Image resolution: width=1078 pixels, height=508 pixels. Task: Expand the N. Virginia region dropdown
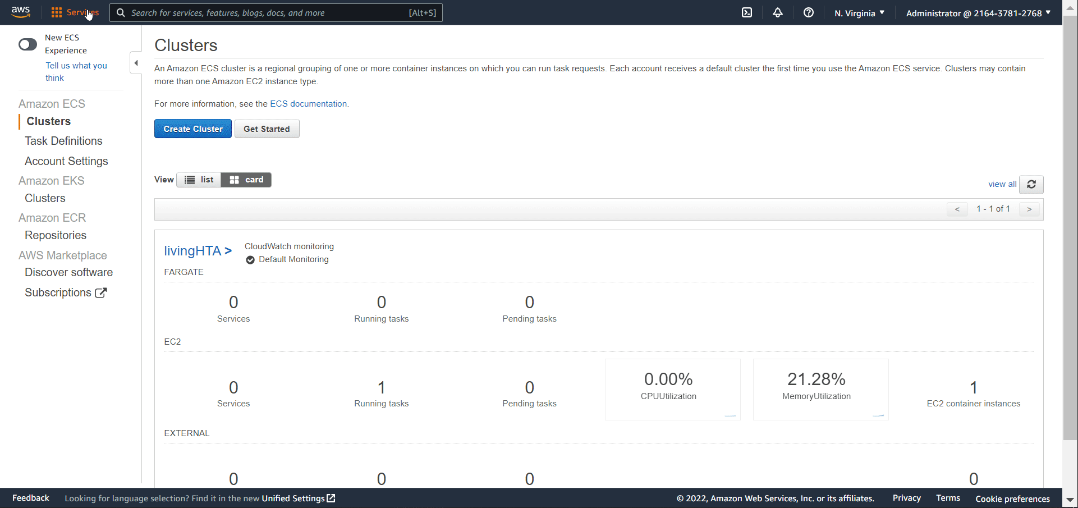coord(859,13)
